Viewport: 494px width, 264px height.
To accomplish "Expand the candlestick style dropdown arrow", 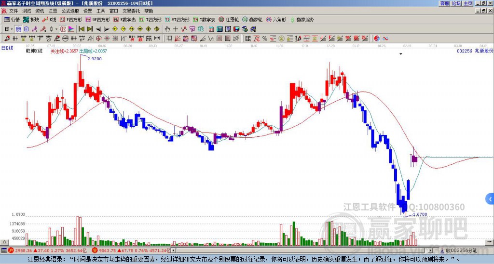I will pos(56,29).
